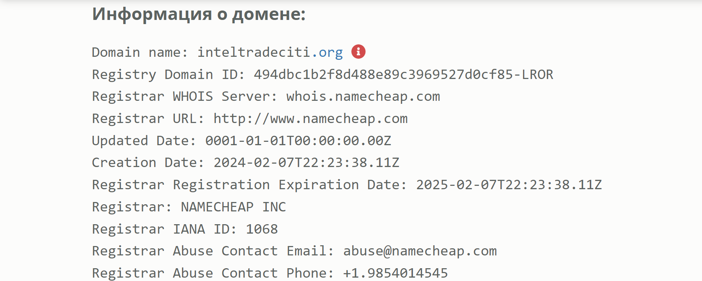Click the "Информация о домене:" heading
702x281 pixels.
199,14
